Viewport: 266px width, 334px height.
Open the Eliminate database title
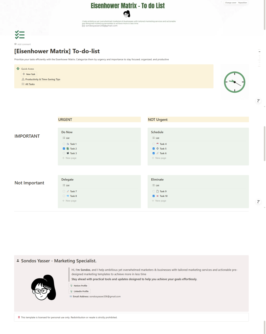click(157, 179)
